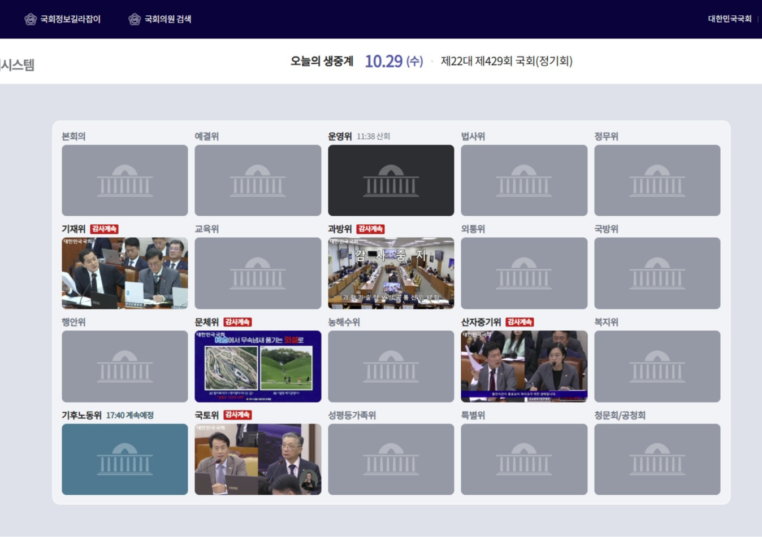Viewport: 762px width, 537px height.
Task: Watch the 산자중기위 live stream thumbnail
Action: click(x=523, y=366)
